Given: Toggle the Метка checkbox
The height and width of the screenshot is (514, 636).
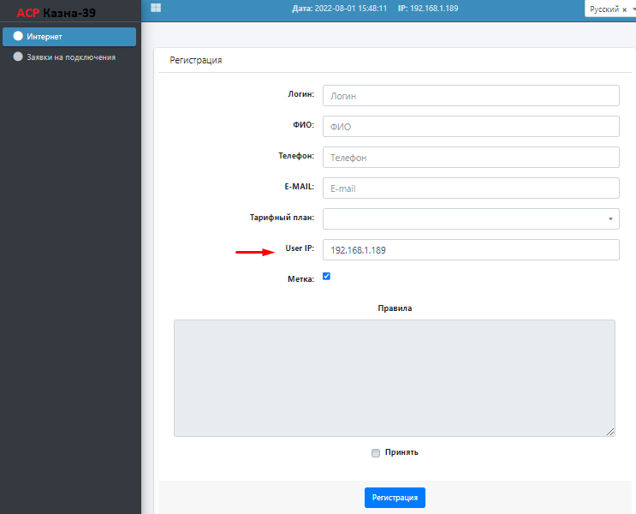Looking at the screenshot, I should point(326,277).
